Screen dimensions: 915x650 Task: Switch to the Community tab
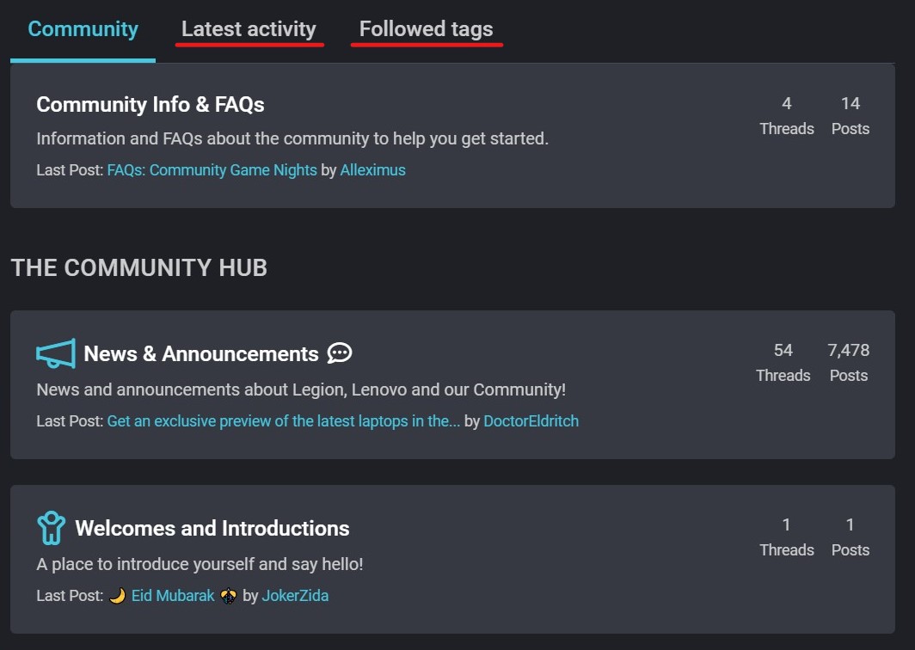(82, 28)
